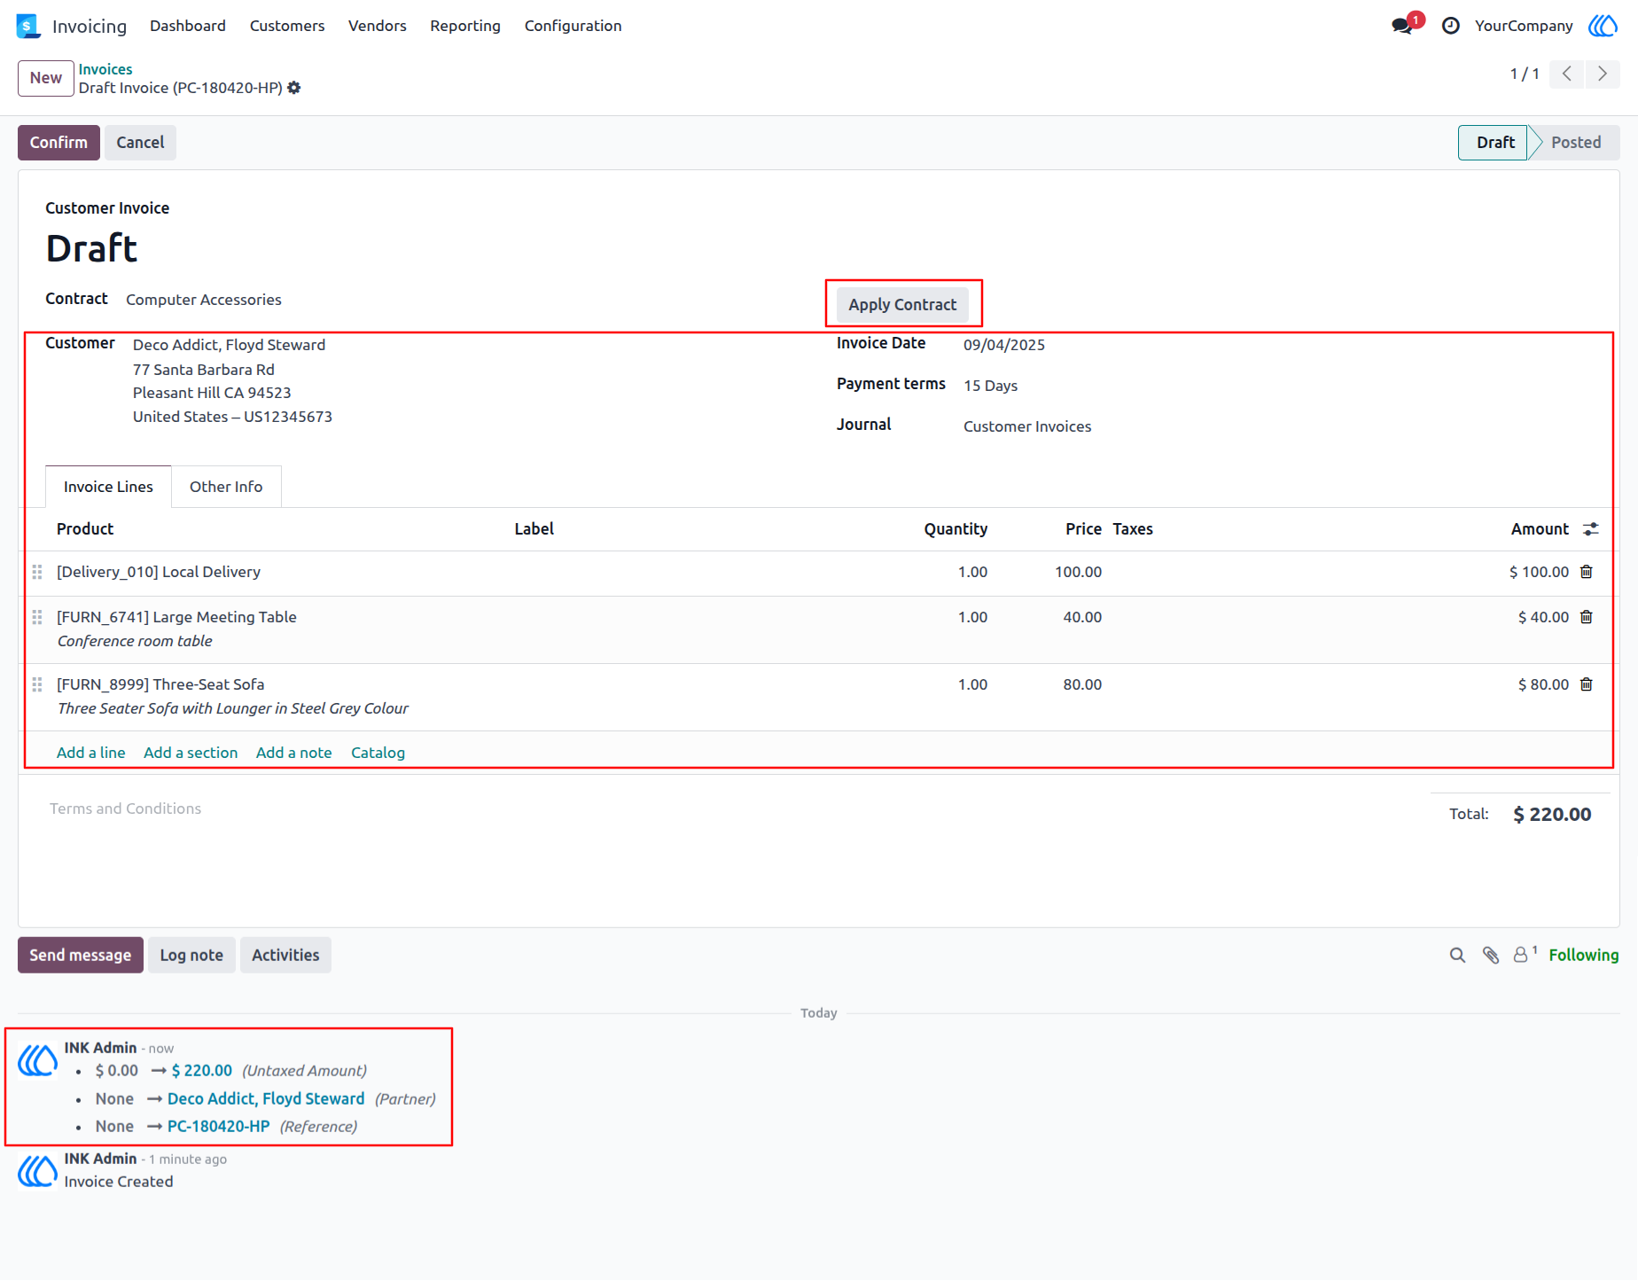This screenshot has width=1638, height=1281.
Task: Open the gear actions menu beside invoice name
Action: pos(294,88)
